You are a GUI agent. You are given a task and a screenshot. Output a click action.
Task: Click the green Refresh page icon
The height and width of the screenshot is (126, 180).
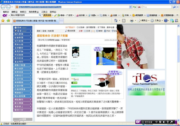point(134,7)
